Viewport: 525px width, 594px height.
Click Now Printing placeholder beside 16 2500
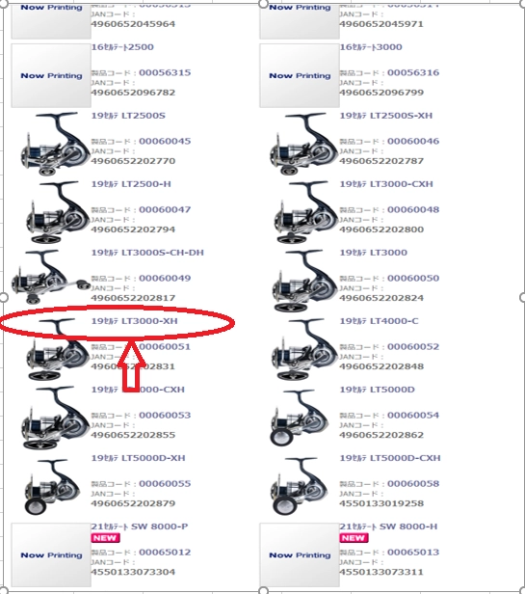pyautogui.click(x=51, y=75)
